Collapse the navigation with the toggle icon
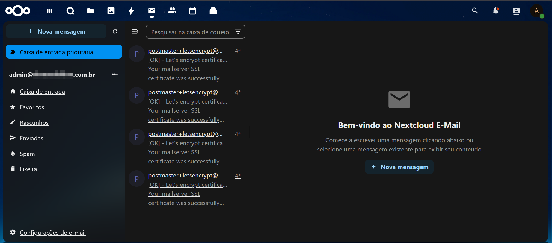The image size is (552, 243). pyautogui.click(x=135, y=31)
